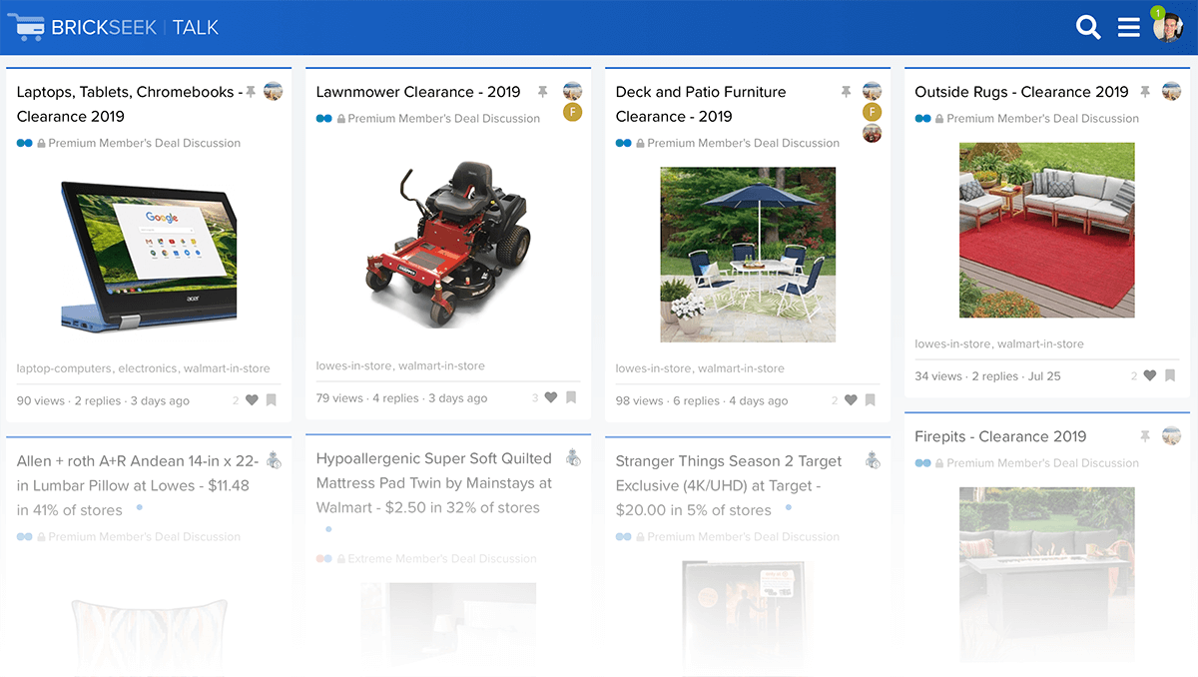Open poster avatar on Hypoallergenic Mattress Pad card
This screenshot has width=1198, height=677.
(573, 457)
